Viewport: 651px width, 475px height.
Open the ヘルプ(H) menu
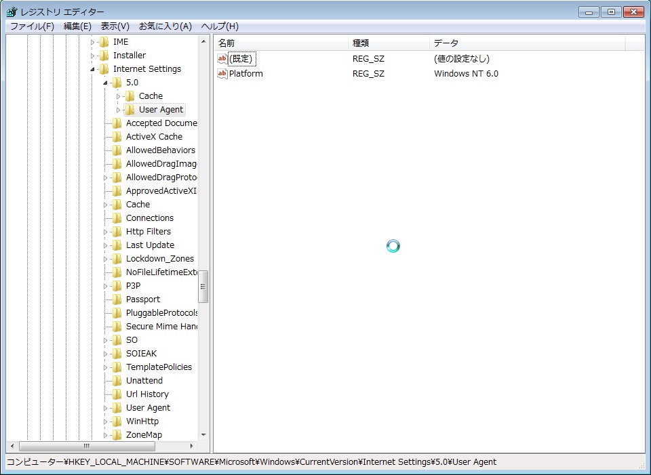coord(220,26)
